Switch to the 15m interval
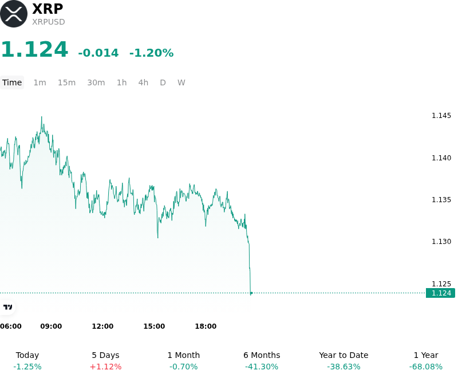458x378 pixels. 66,82
